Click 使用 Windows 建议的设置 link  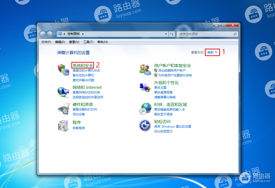tap(173, 126)
